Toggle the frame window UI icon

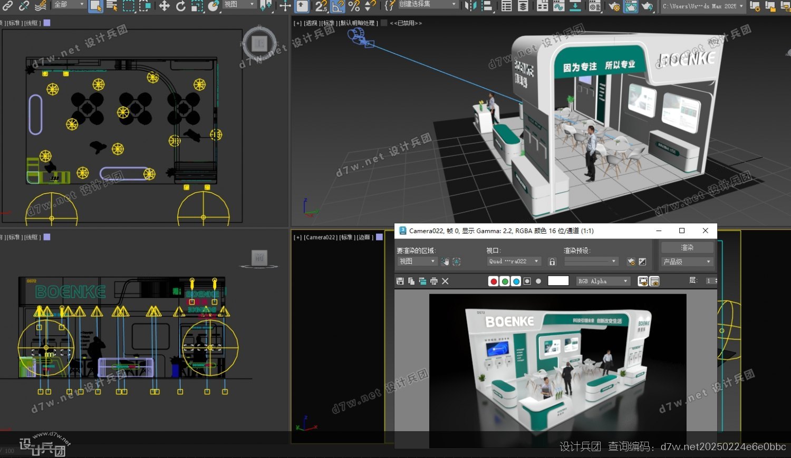click(654, 281)
